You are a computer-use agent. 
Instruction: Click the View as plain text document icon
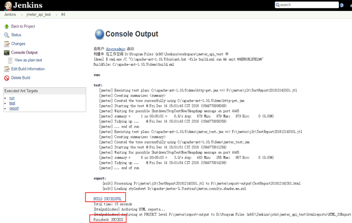coord(10,60)
